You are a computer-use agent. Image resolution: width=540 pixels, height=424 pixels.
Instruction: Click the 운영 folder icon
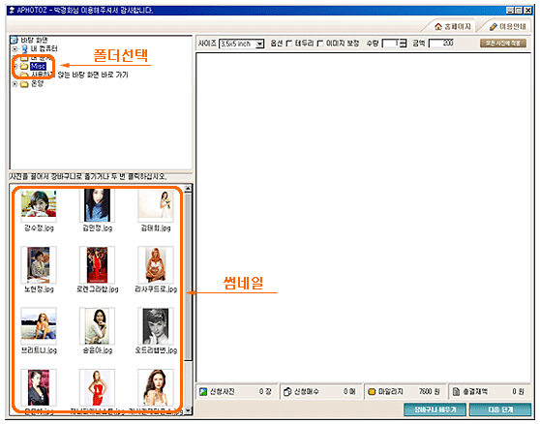click(x=24, y=83)
